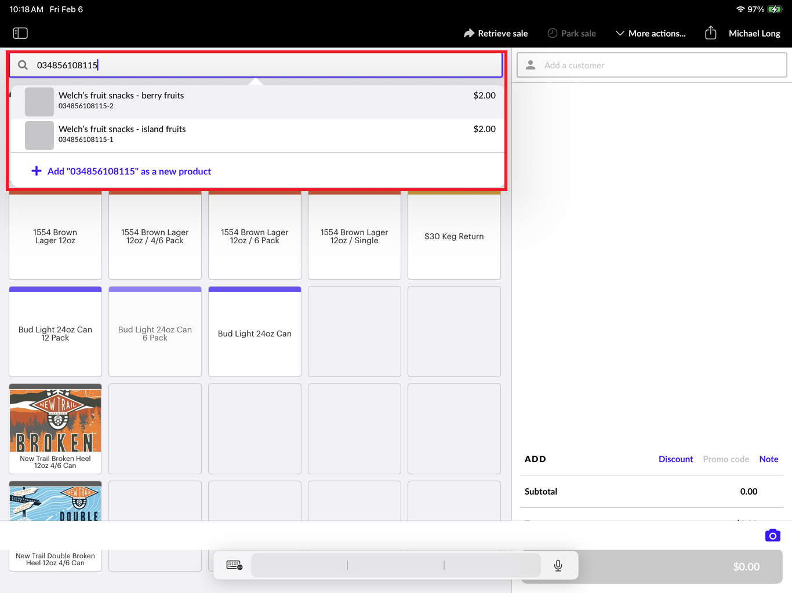Click the Subtotal row label
This screenshot has width=792, height=593.
click(541, 491)
